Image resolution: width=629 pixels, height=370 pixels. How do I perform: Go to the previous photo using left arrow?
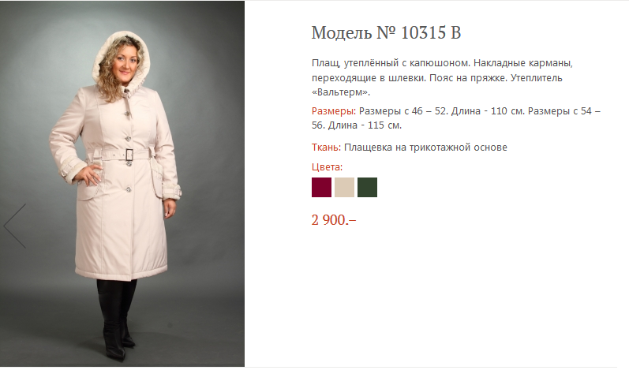pyautogui.click(x=15, y=226)
